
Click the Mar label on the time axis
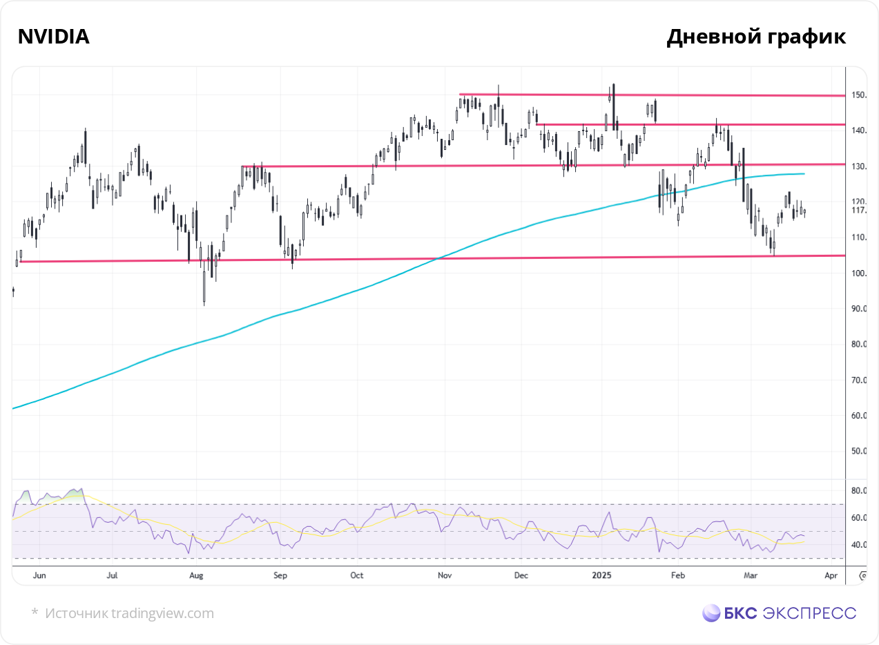751,575
